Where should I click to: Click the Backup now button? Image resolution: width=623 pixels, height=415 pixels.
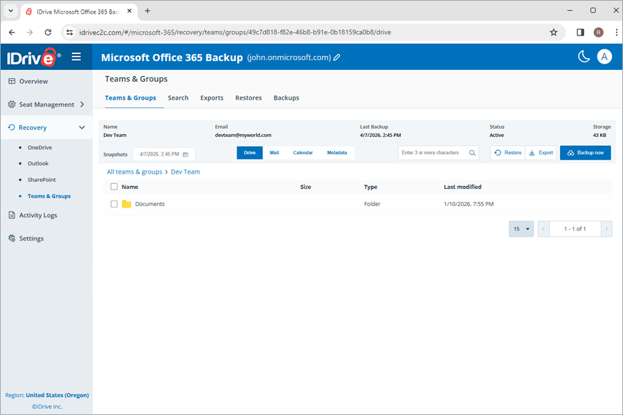pos(586,153)
